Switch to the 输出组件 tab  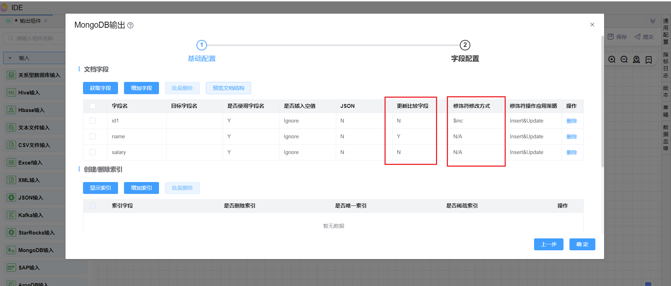[30, 21]
